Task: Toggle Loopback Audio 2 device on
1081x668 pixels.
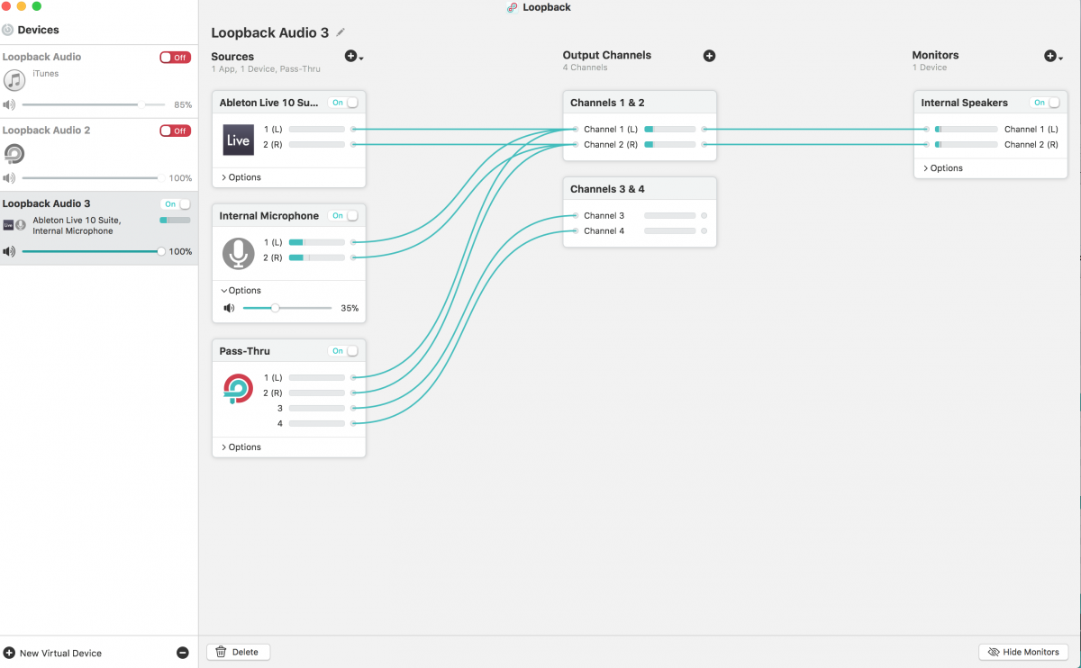Action: (175, 131)
